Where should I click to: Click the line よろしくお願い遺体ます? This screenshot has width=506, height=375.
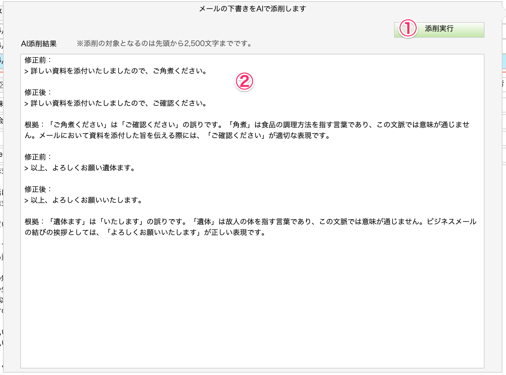point(80,168)
